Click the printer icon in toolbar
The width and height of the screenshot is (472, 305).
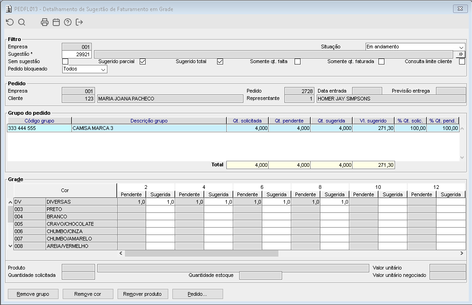(45, 22)
